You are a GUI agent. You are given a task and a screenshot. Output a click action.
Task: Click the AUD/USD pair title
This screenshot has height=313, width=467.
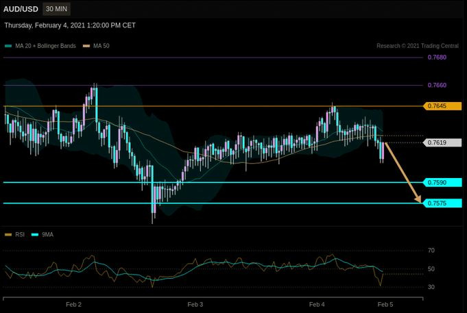pyautogui.click(x=21, y=9)
